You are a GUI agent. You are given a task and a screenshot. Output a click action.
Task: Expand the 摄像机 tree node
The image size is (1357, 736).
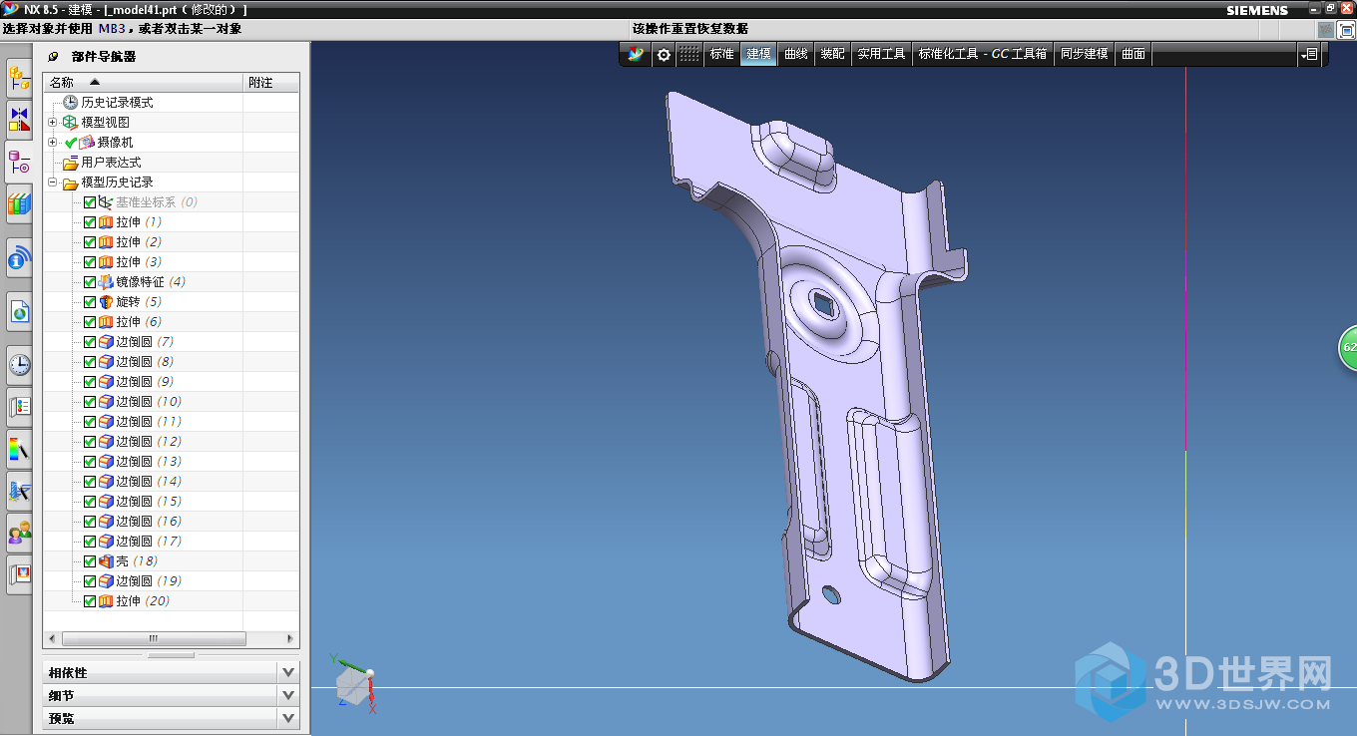point(53,143)
